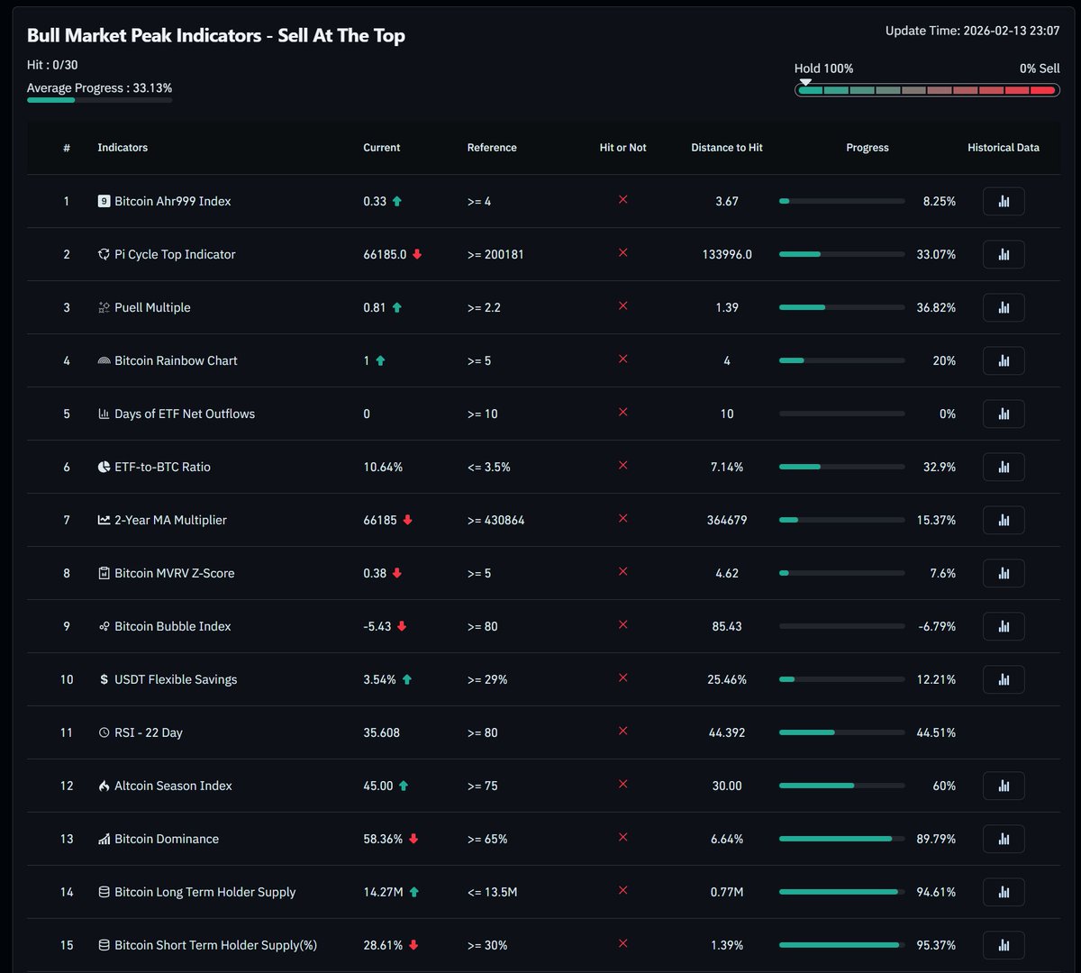1081x973 pixels.
Task: Click the Pi Cycle Top Indicator row icon
Action: (x=104, y=254)
